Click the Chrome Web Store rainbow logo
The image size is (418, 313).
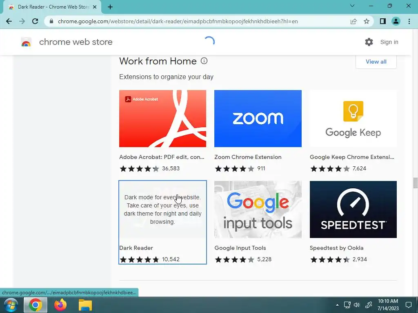coord(26,42)
